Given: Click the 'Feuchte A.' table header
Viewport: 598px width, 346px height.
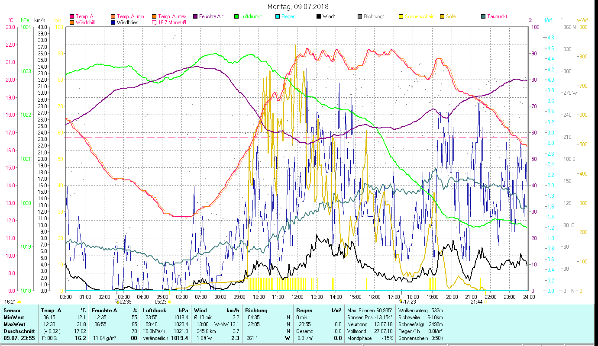Looking at the screenshot, I should tap(105, 311).
